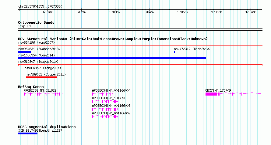Screen dimensions: 271x145
Task: Select variant label nsv1066354 (Coe2014)
Action: pos(37,55)
